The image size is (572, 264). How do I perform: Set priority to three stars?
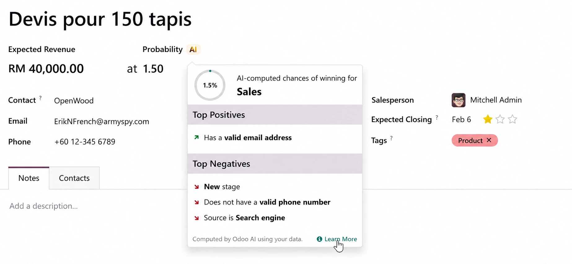(x=513, y=119)
